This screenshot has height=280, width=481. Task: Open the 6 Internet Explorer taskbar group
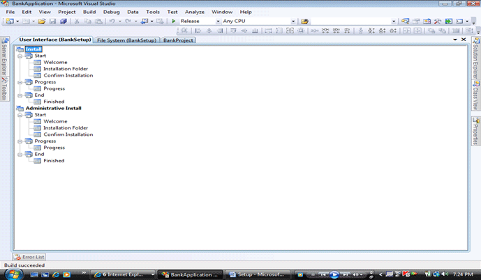pyautogui.click(x=124, y=274)
